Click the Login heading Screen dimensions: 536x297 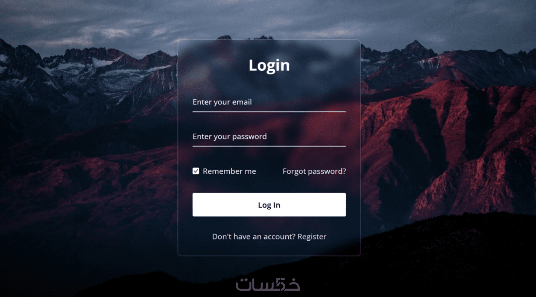[x=269, y=65]
